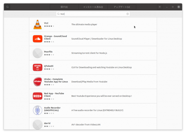Image resolution: width=186 pixels, height=134 pixels.
Task: Click the star rating under Audio Recorder
Action: coord(49,113)
